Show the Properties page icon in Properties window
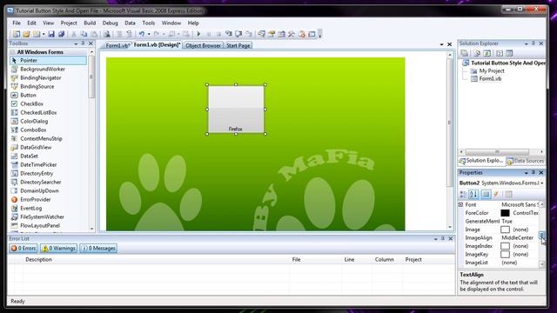The height and width of the screenshot is (313, 557). (486, 194)
